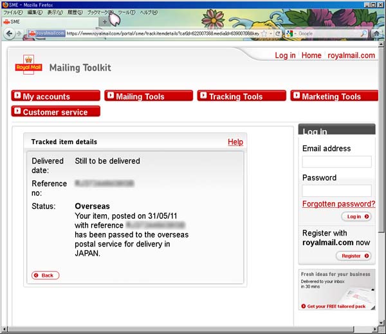This screenshot has height=334, width=386.
Task: Click the royalmail.com top link
Action: pyautogui.click(x=351, y=55)
